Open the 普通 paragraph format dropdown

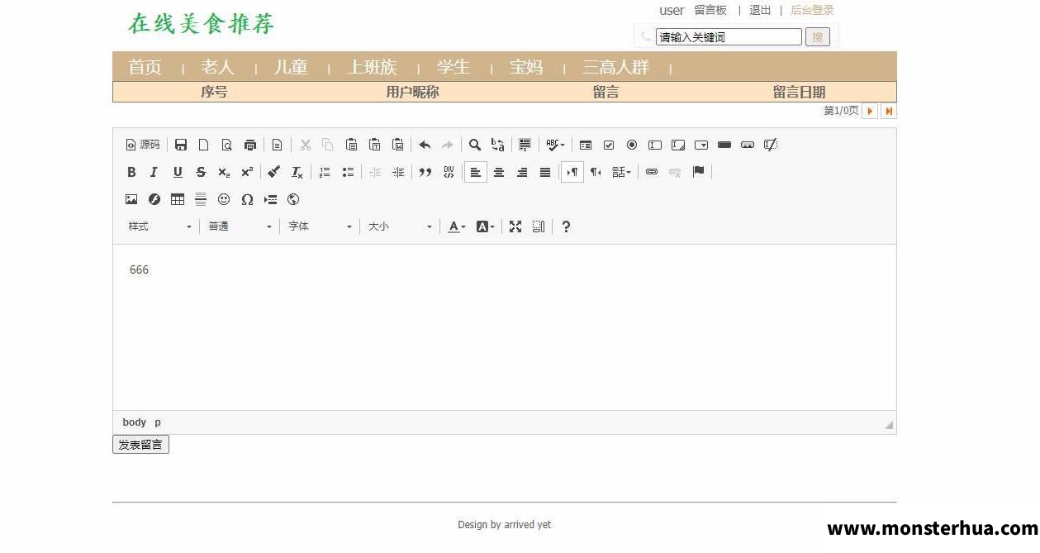pos(240,226)
